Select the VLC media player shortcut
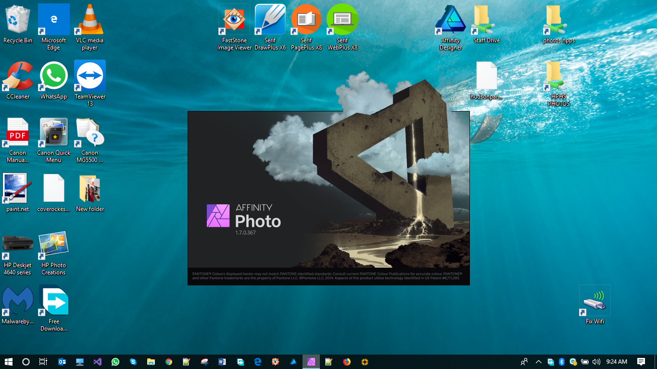Screen dimensions: 657x369 point(89,27)
